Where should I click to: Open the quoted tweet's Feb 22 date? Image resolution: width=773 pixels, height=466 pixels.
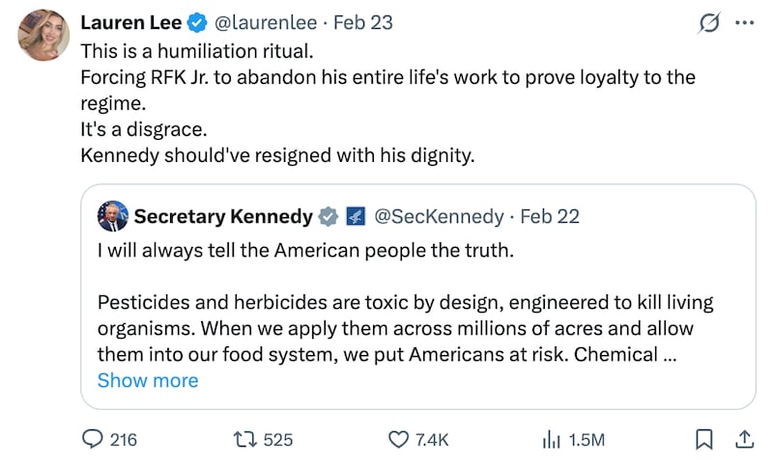tap(550, 216)
